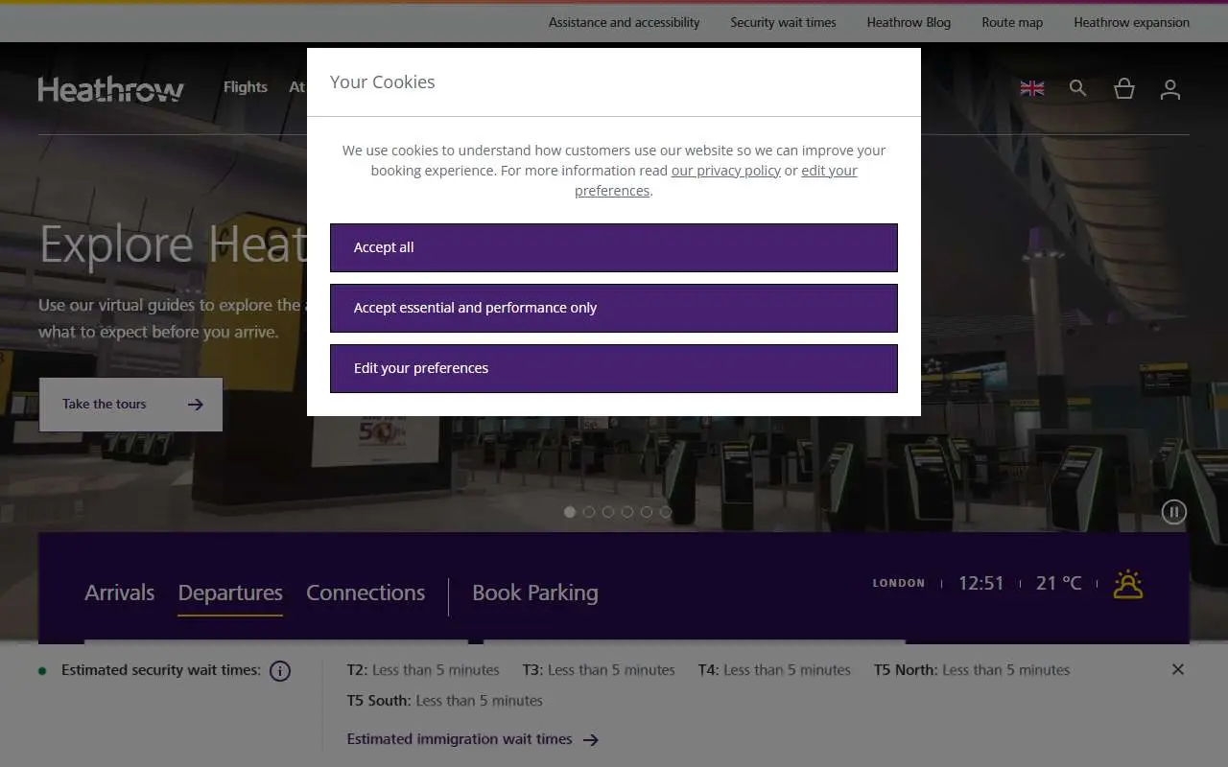This screenshot has width=1228, height=767.
Task: Switch to the Departures tab
Action: coord(230,593)
